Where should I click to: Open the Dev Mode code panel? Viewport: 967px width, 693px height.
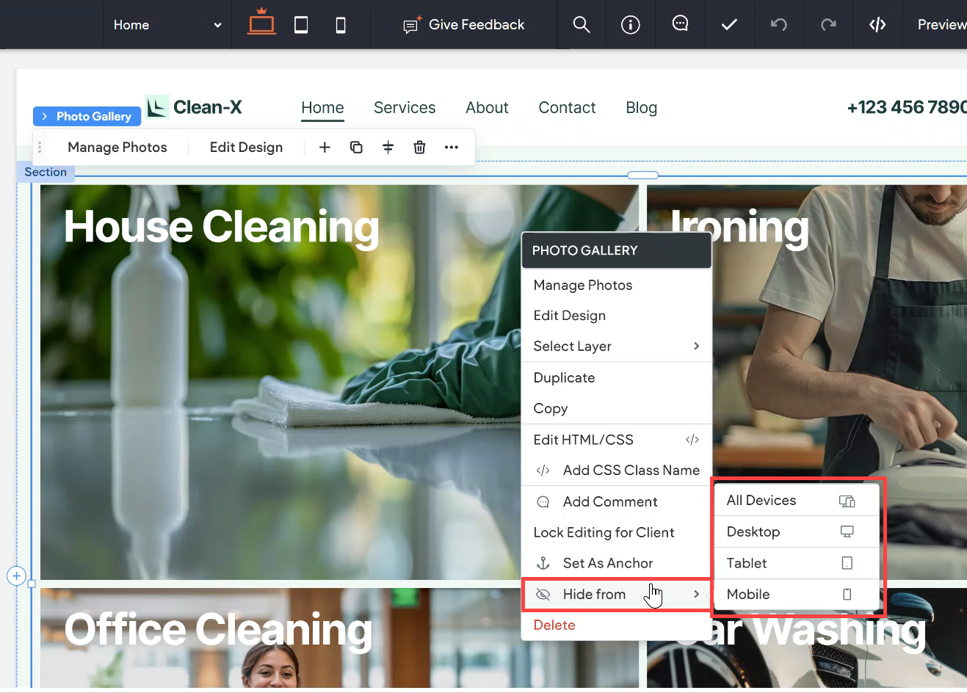[x=877, y=24]
